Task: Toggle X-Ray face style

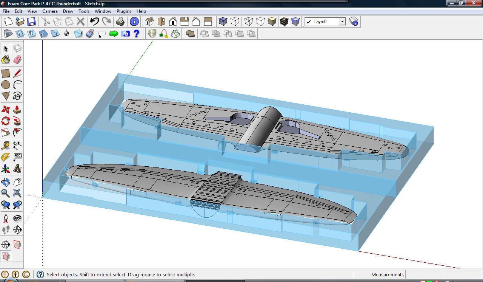Action: [223, 22]
